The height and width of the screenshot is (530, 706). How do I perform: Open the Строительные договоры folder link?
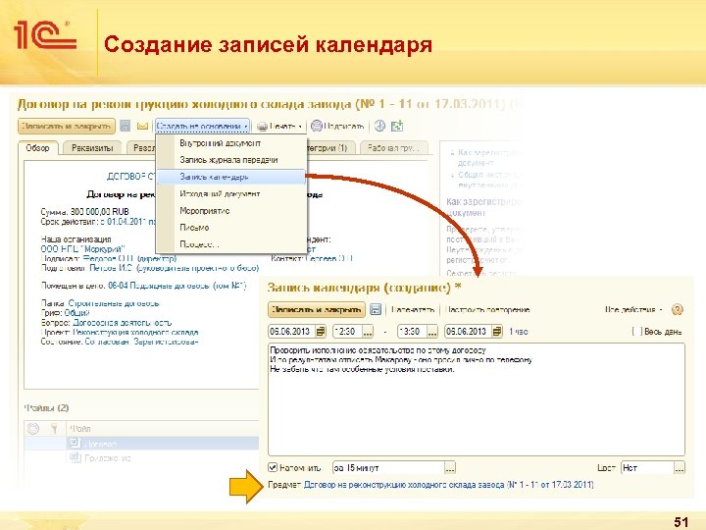pos(114,303)
